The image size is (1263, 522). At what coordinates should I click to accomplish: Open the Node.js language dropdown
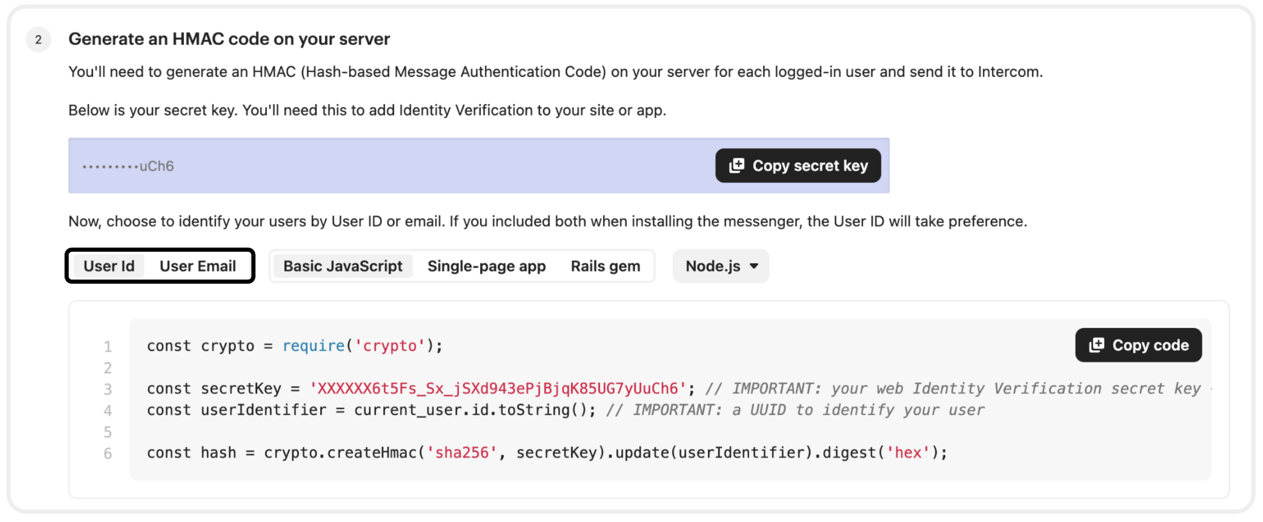click(720, 266)
